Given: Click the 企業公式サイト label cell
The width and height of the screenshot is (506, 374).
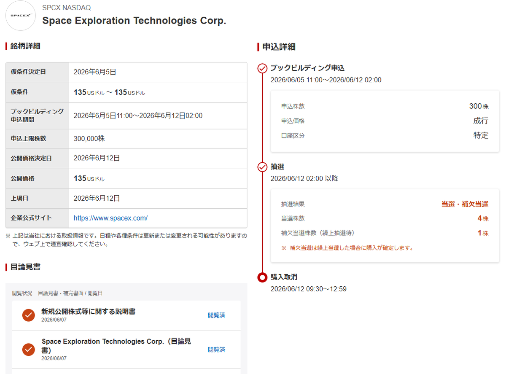Looking at the screenshot, I should coord(37,218).
